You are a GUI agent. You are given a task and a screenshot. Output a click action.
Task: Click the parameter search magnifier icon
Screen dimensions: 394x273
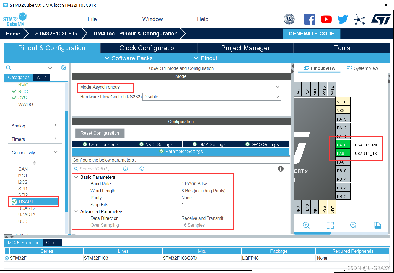76,169
